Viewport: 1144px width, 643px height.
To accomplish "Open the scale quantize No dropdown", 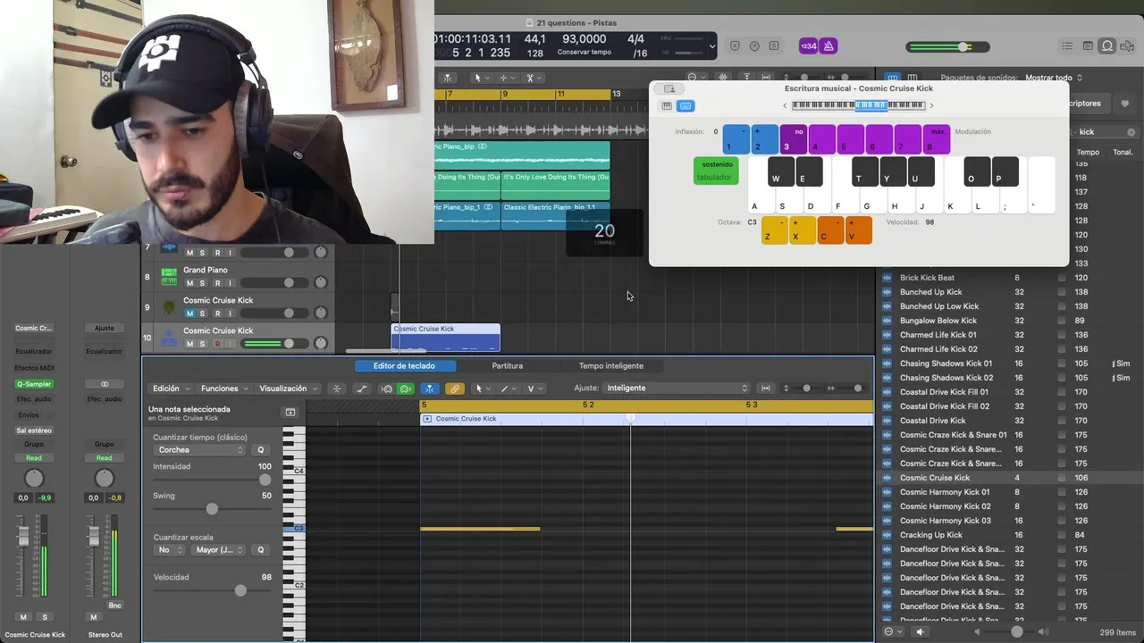I will coord(169,550).
